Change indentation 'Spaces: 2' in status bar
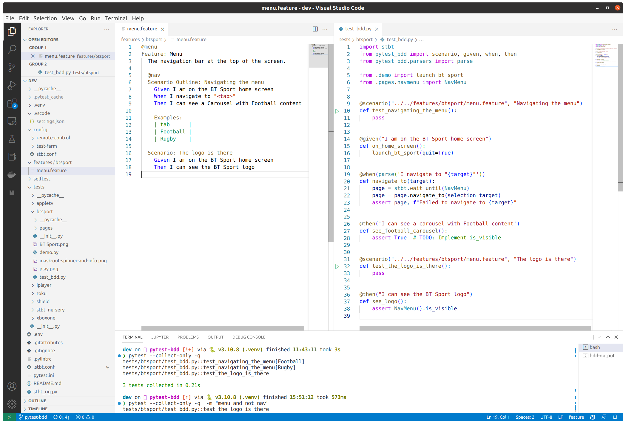The width and height of the screenshot is (626, 424). point(525,417)
